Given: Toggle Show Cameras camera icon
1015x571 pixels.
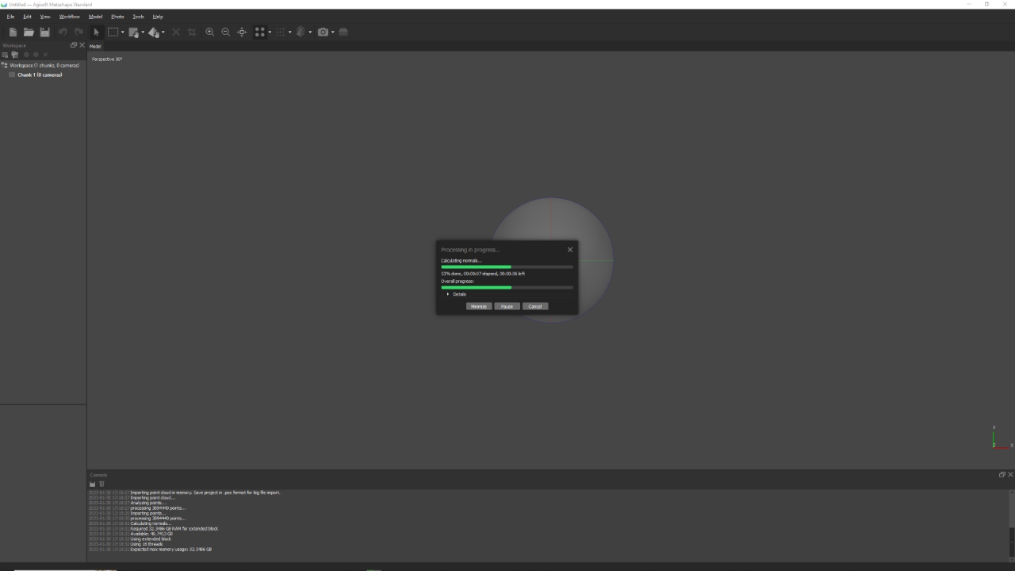Looking at the screenshot, I should [x=323, y=32].
